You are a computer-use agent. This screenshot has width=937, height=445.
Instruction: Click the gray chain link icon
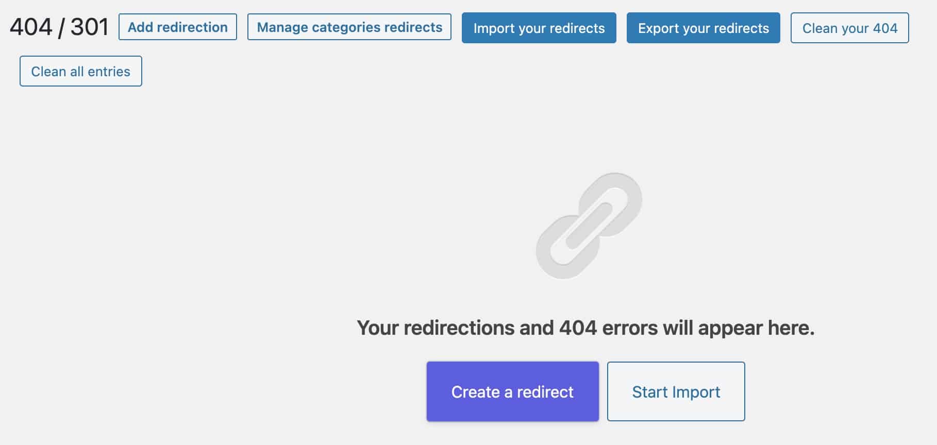[x=589, y=226]
